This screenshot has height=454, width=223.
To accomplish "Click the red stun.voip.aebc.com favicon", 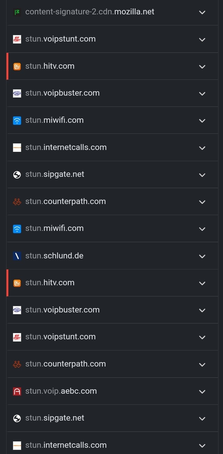I will 17,391.
